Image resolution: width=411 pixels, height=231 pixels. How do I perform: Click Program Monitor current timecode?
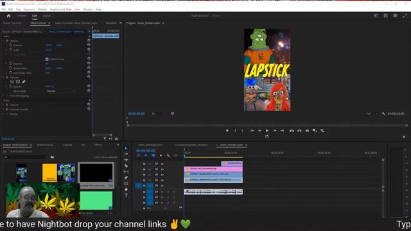coord(136,114)
